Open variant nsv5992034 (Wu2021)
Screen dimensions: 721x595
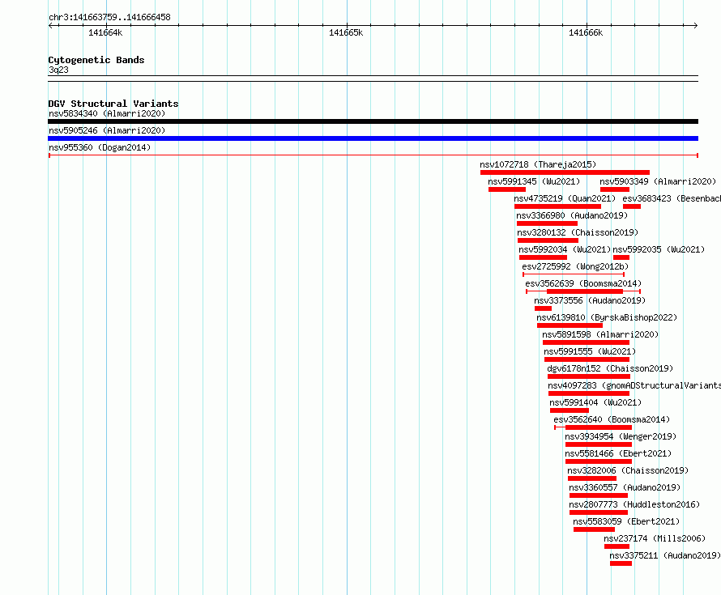[x=565, y=249]
